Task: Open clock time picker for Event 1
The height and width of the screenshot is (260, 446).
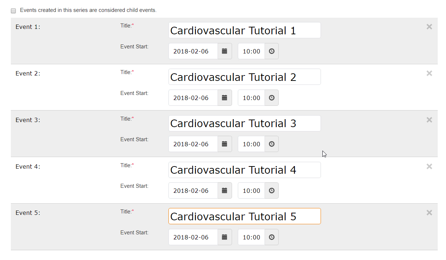Action: click(x=271, y=51)
